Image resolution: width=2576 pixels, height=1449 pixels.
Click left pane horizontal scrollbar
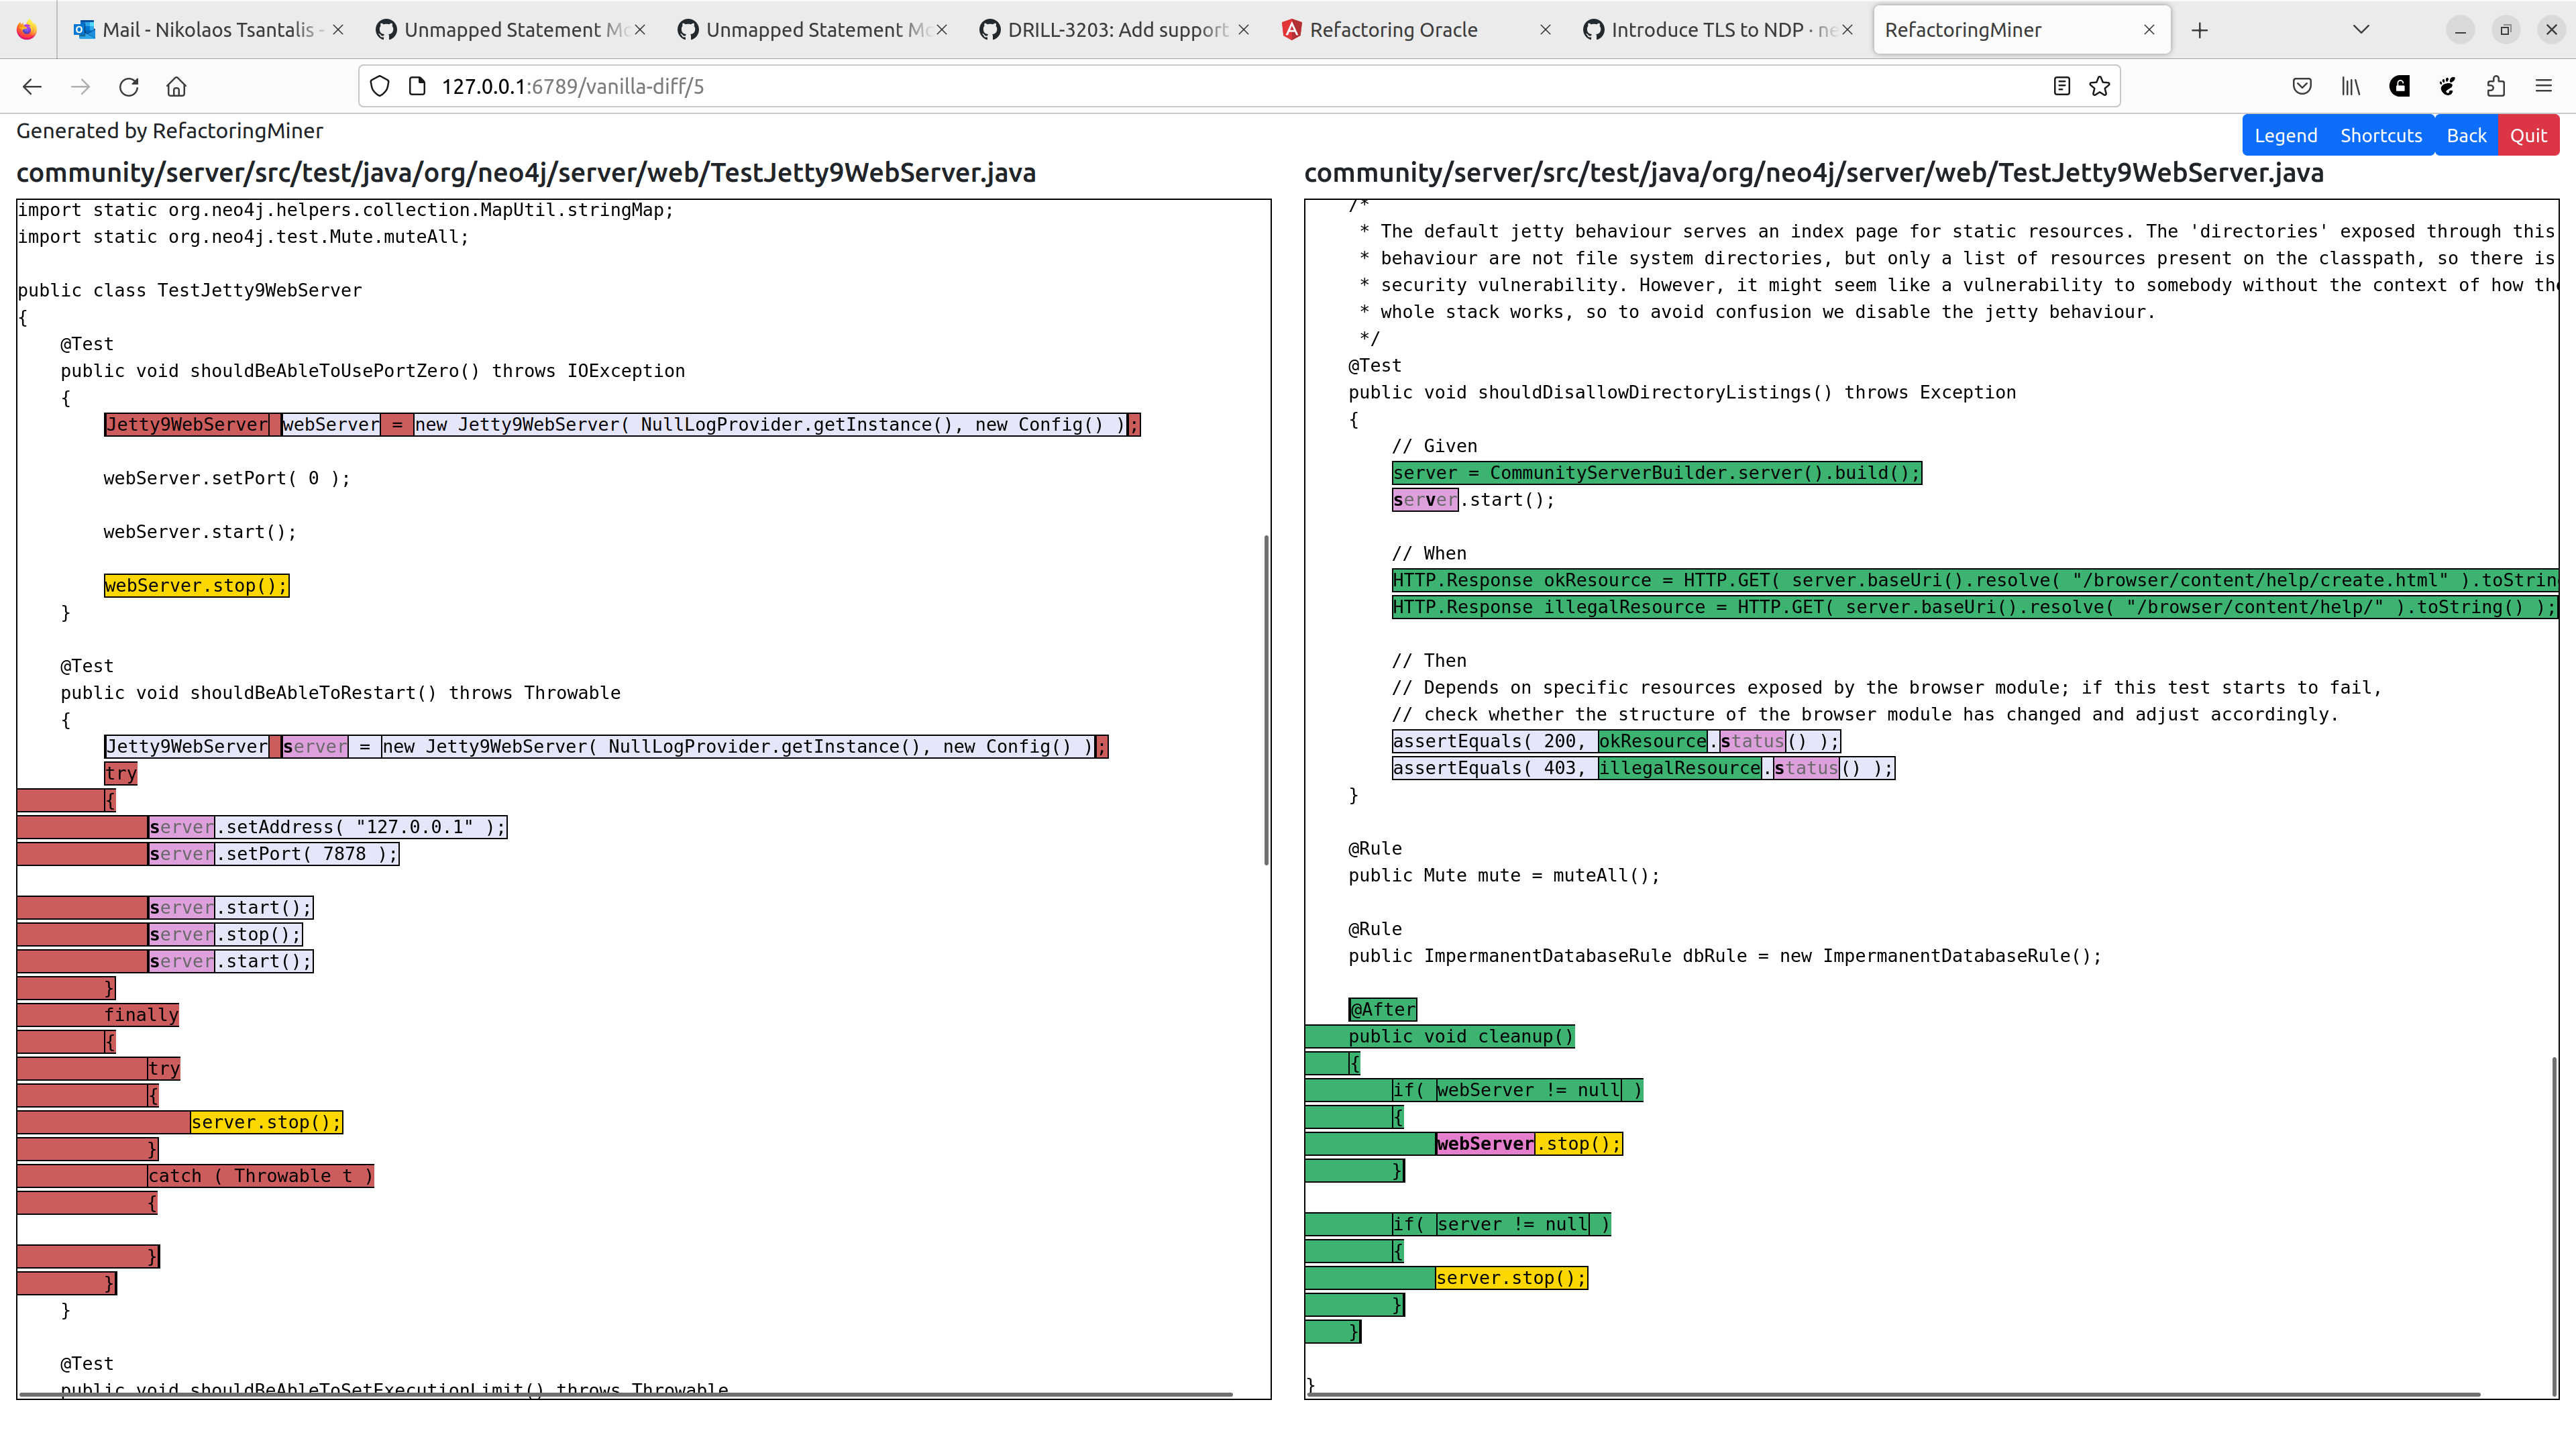[x=626, y=1394]
